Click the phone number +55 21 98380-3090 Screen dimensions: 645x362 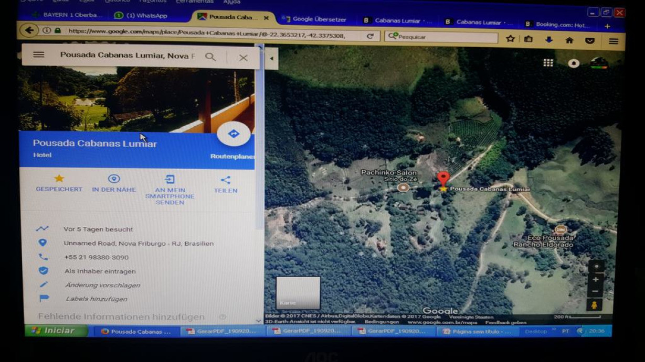[96, 257]
